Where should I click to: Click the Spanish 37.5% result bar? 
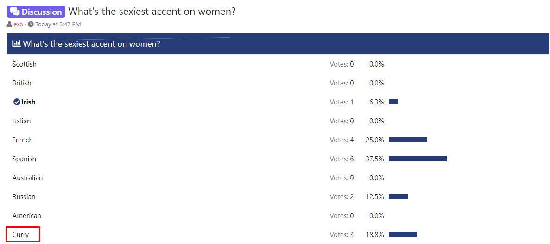point(417,159)
